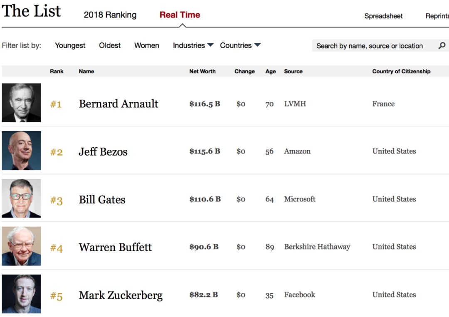Select Warren Buffett's portrait thumbnail
This screenshot has height=317, width=449.
21,246
